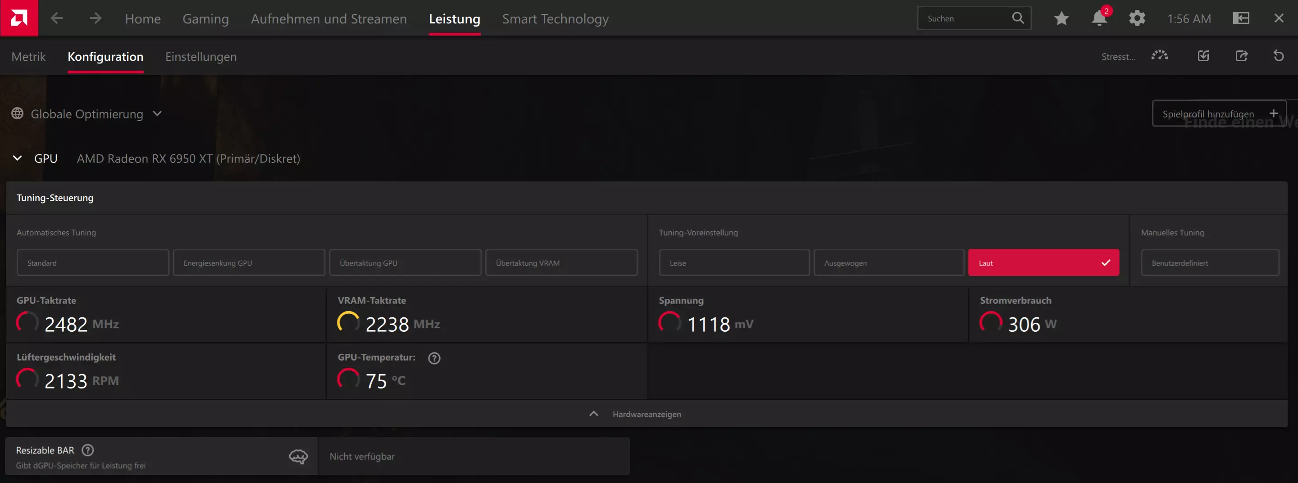Go back with the left arrow

click(x=57, y=18)
